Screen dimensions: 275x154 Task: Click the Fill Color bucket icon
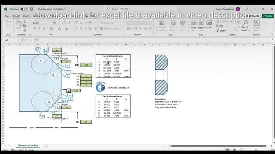tap(59, 29)
